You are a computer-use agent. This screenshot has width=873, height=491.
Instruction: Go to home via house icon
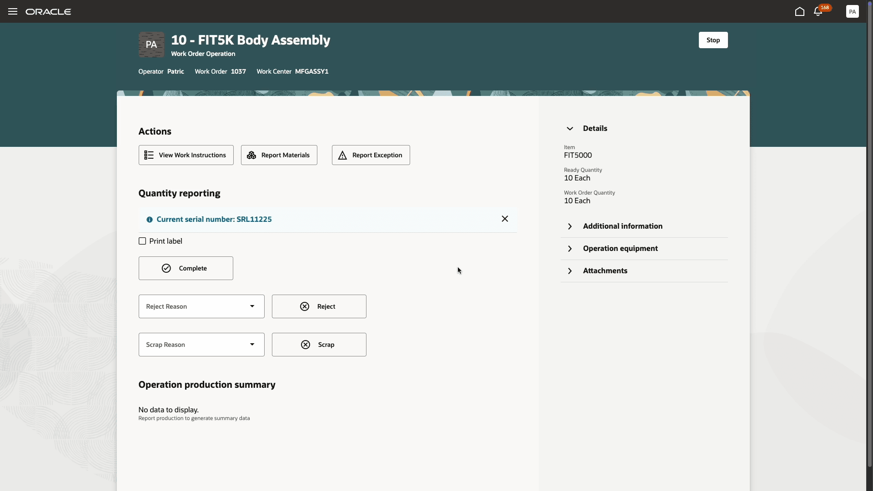click(x=799, y=11)
